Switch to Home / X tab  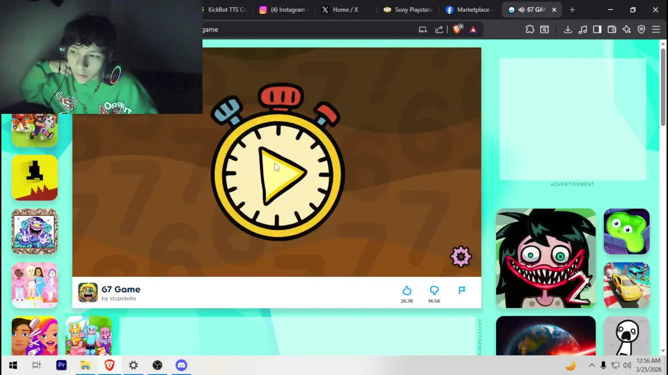click(x=344, y=9)
